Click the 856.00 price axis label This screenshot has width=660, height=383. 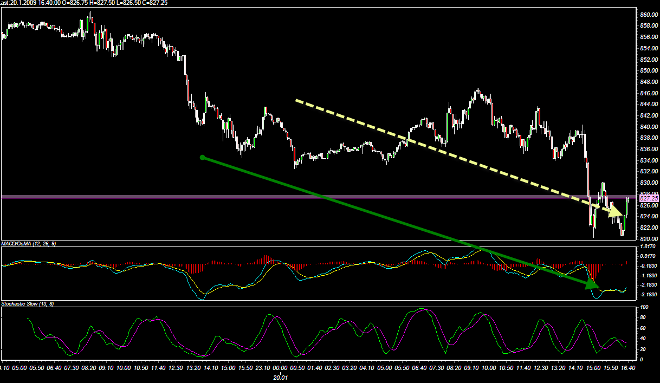click(x=648, y=37)
